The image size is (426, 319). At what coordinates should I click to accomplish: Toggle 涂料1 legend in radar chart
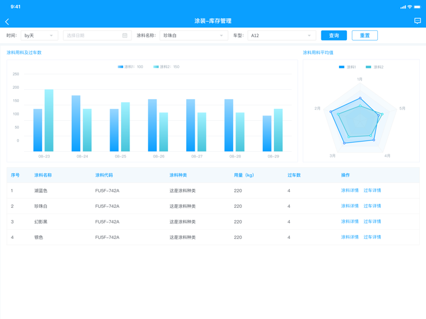tap(347, 67)
